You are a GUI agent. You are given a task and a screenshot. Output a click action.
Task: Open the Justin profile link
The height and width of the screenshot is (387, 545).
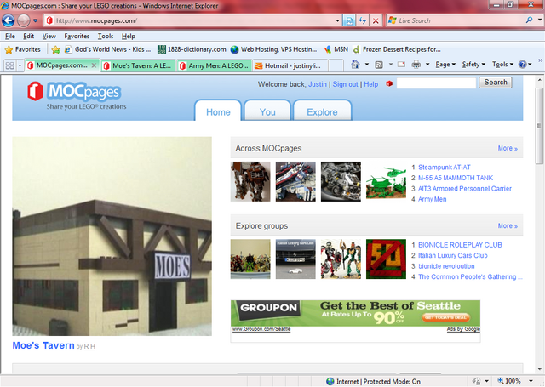click(318, 84)
